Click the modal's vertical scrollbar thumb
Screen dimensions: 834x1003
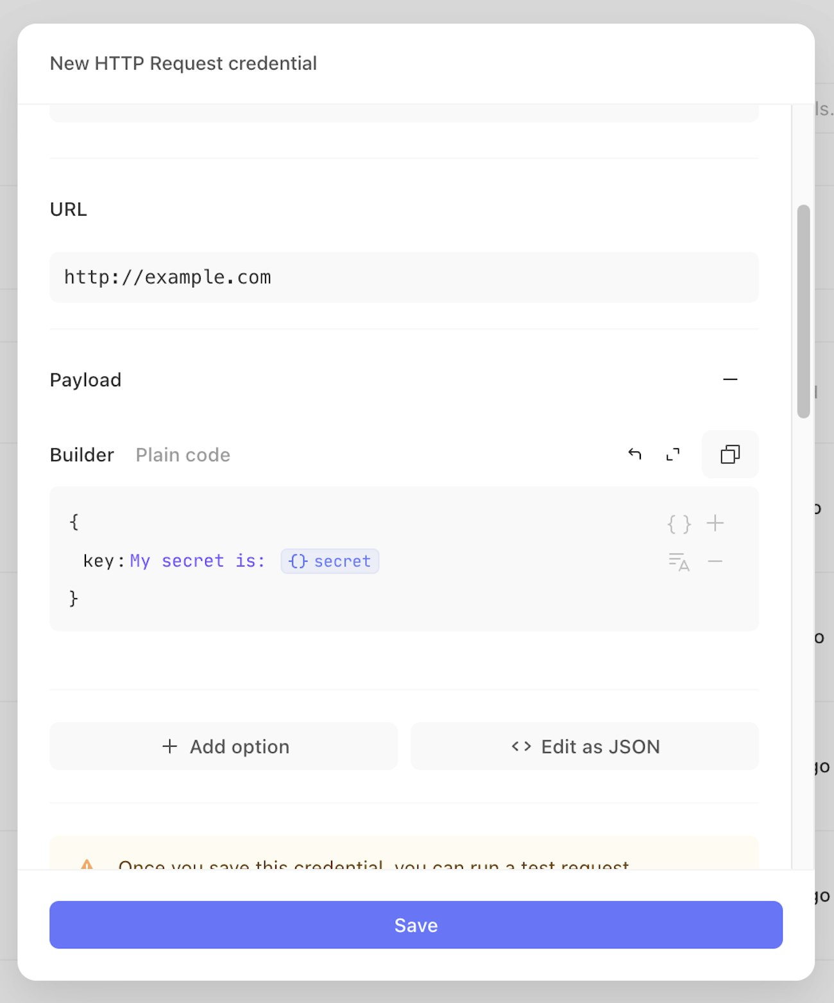click(803, 311)
